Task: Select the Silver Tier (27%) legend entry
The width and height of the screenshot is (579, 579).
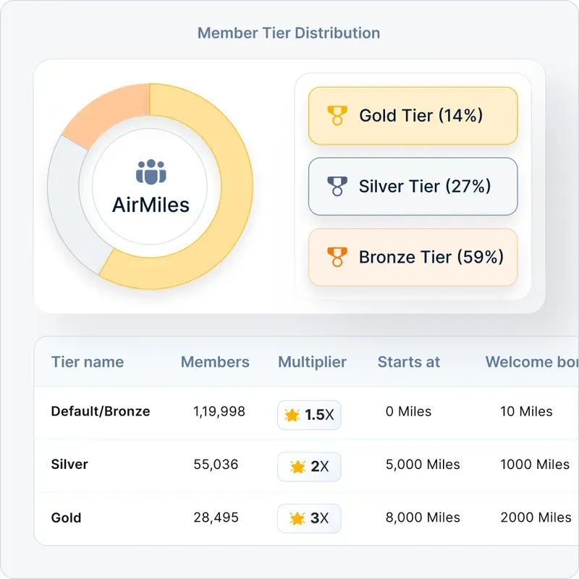Action: click(413, 187)
